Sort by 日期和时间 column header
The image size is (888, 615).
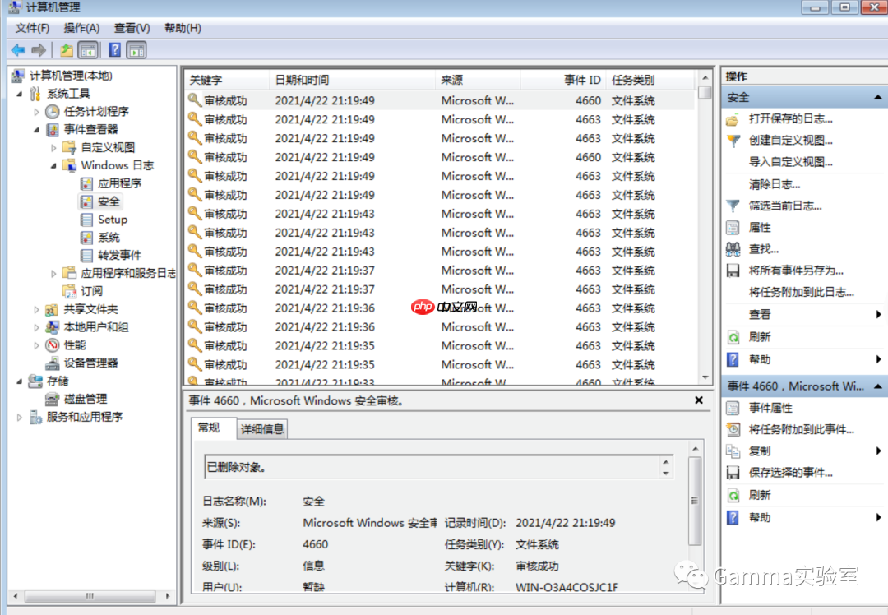point(352,80)
